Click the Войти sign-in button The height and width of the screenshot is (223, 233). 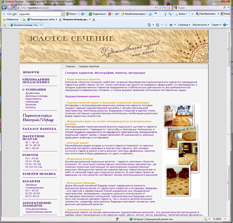(181, 14)
